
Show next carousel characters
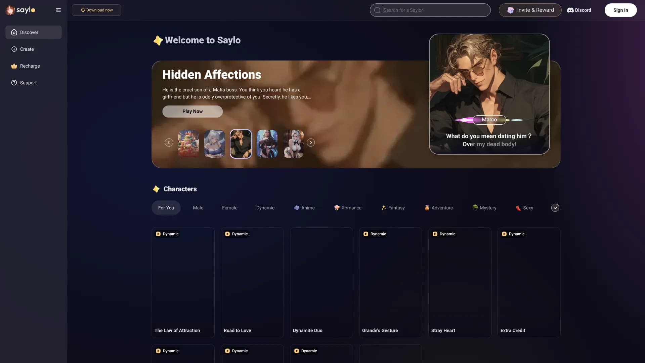[x=311, y=143]
